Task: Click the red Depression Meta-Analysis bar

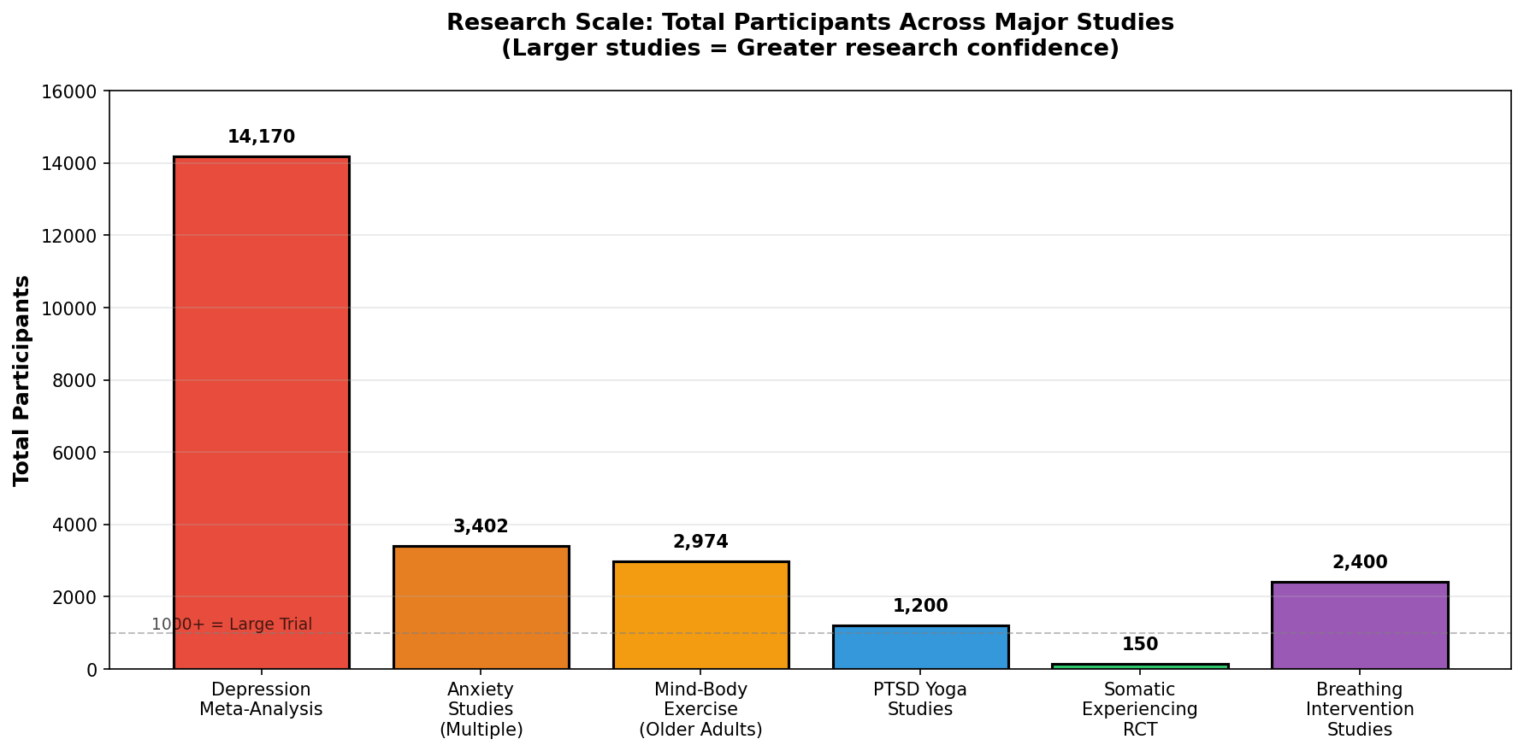Action: [x=262, y=413]
